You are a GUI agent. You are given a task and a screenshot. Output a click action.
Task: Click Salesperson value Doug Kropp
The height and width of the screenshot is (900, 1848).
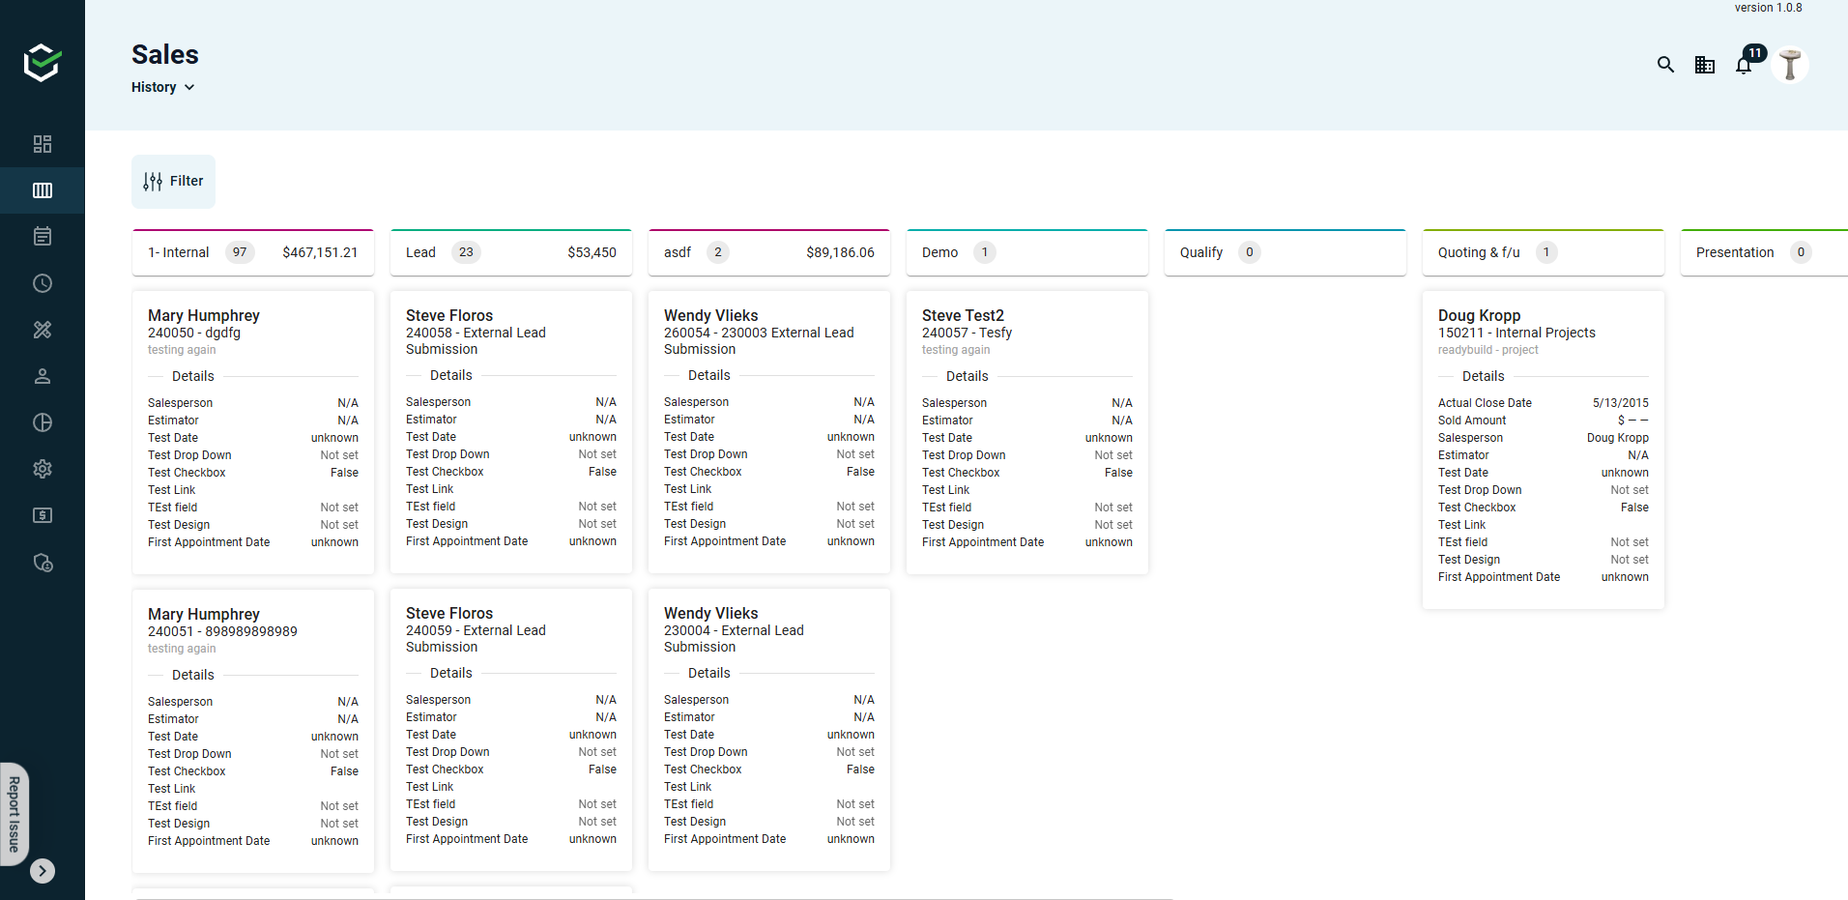point(1618,438)
